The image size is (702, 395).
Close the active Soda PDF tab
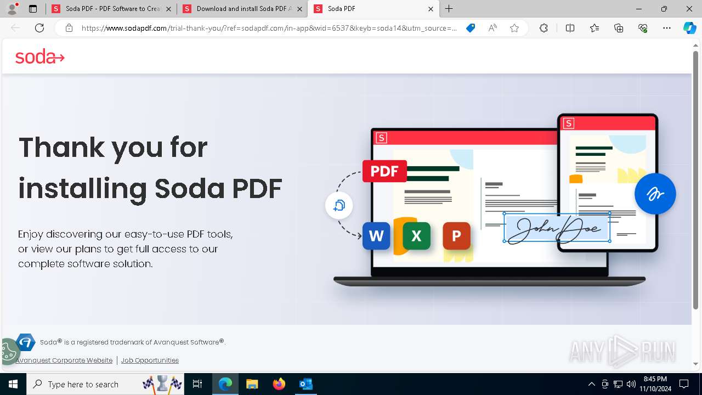pyautogui.click(x=431, y=9)
